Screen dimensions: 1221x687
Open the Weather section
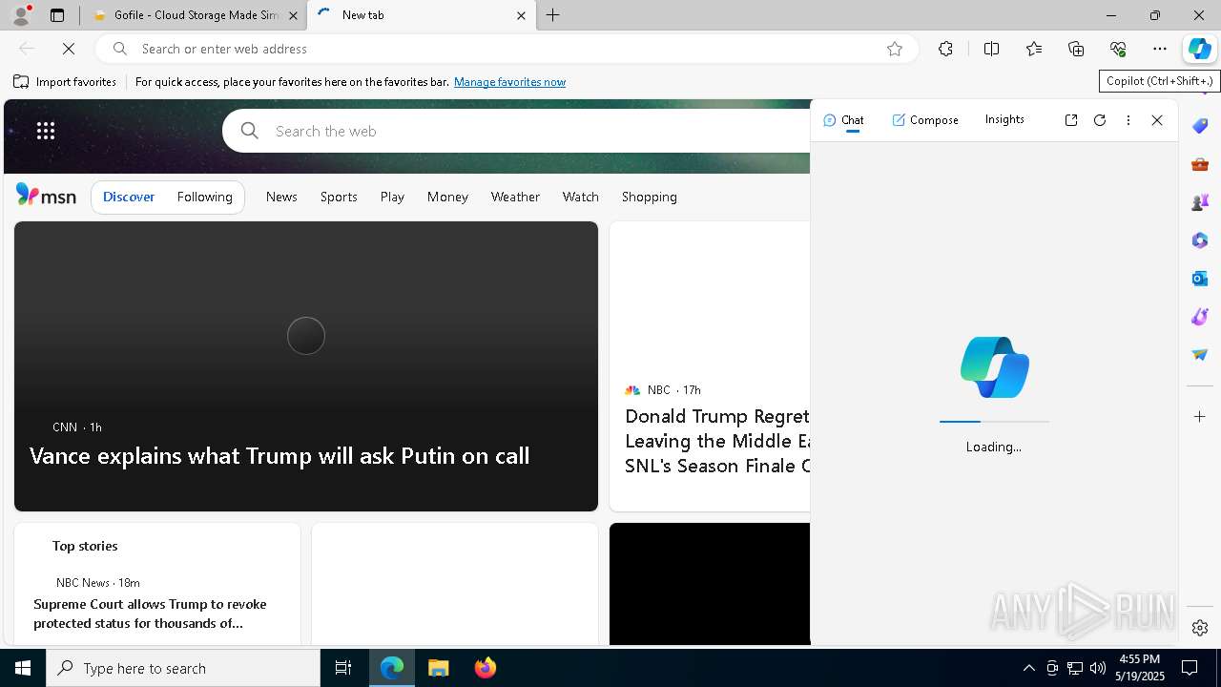(x=515, y=197)
